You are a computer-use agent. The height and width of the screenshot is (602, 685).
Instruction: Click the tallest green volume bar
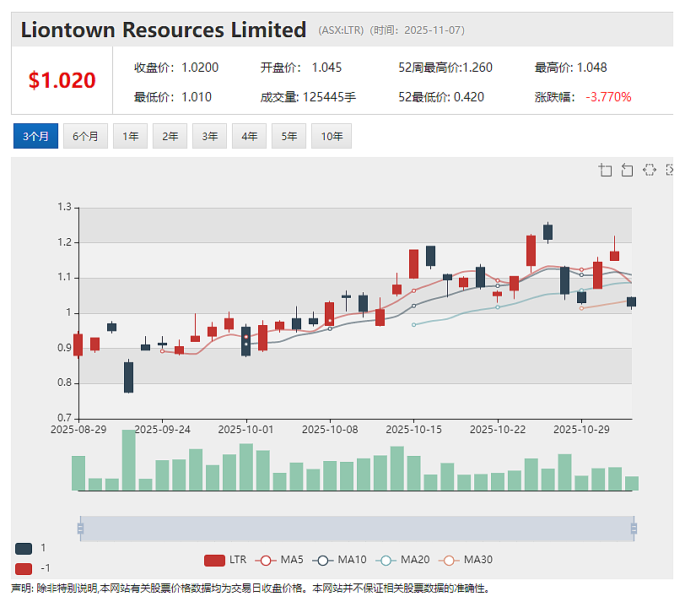click(x=128, y=460)
